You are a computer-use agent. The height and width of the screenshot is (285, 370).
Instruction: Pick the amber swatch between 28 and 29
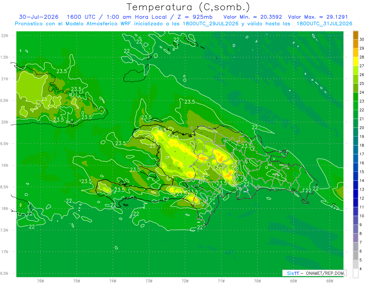click(356, 53)
